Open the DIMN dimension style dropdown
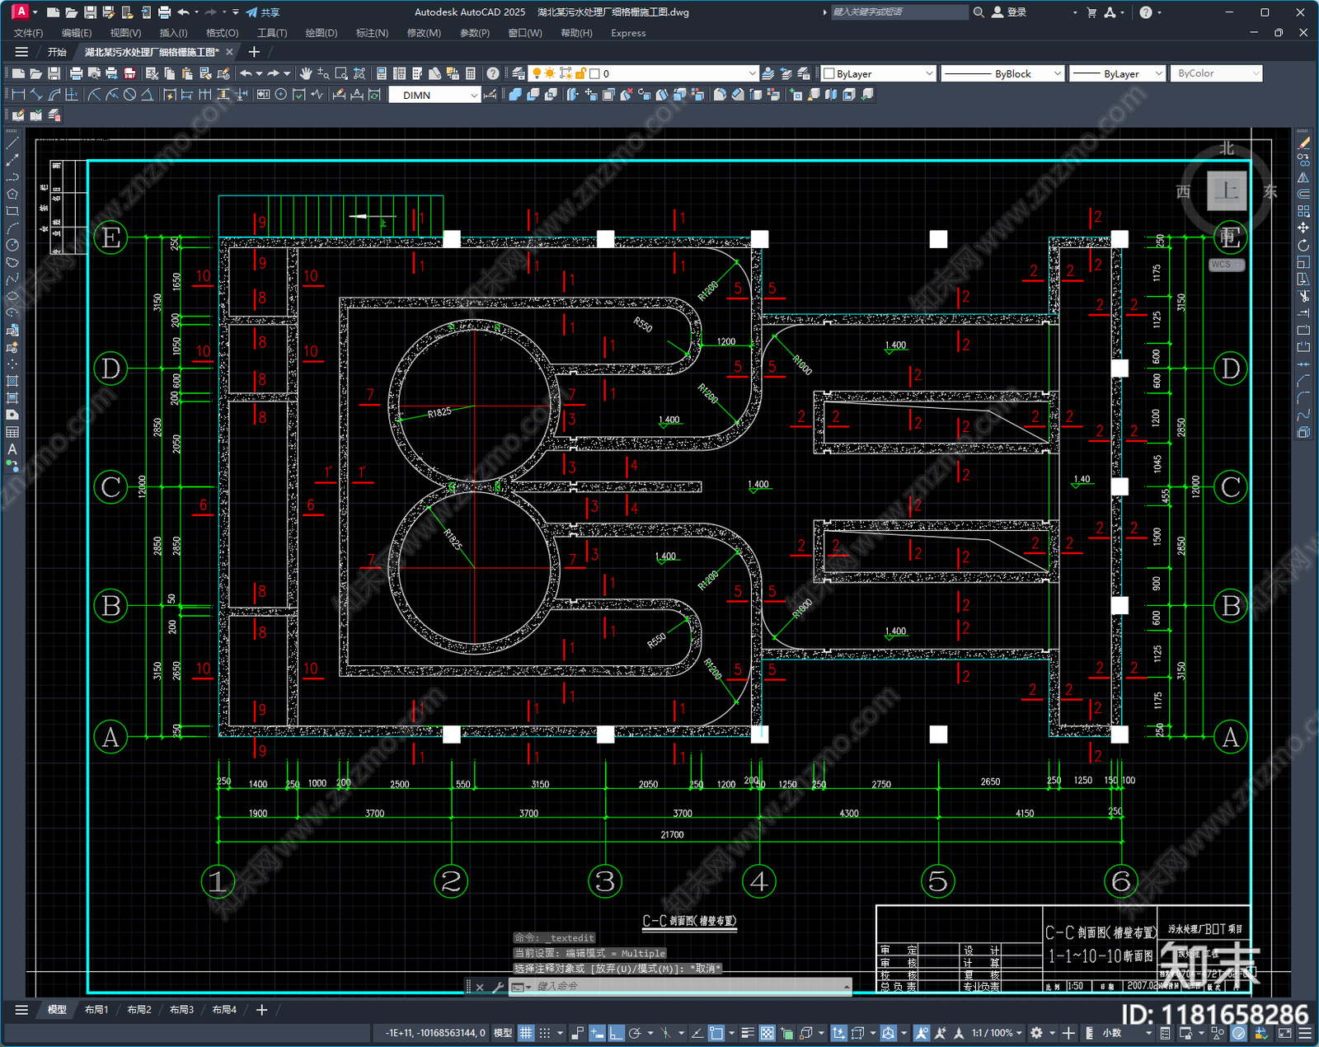The image size is (1319, 1047). [434, 95]
